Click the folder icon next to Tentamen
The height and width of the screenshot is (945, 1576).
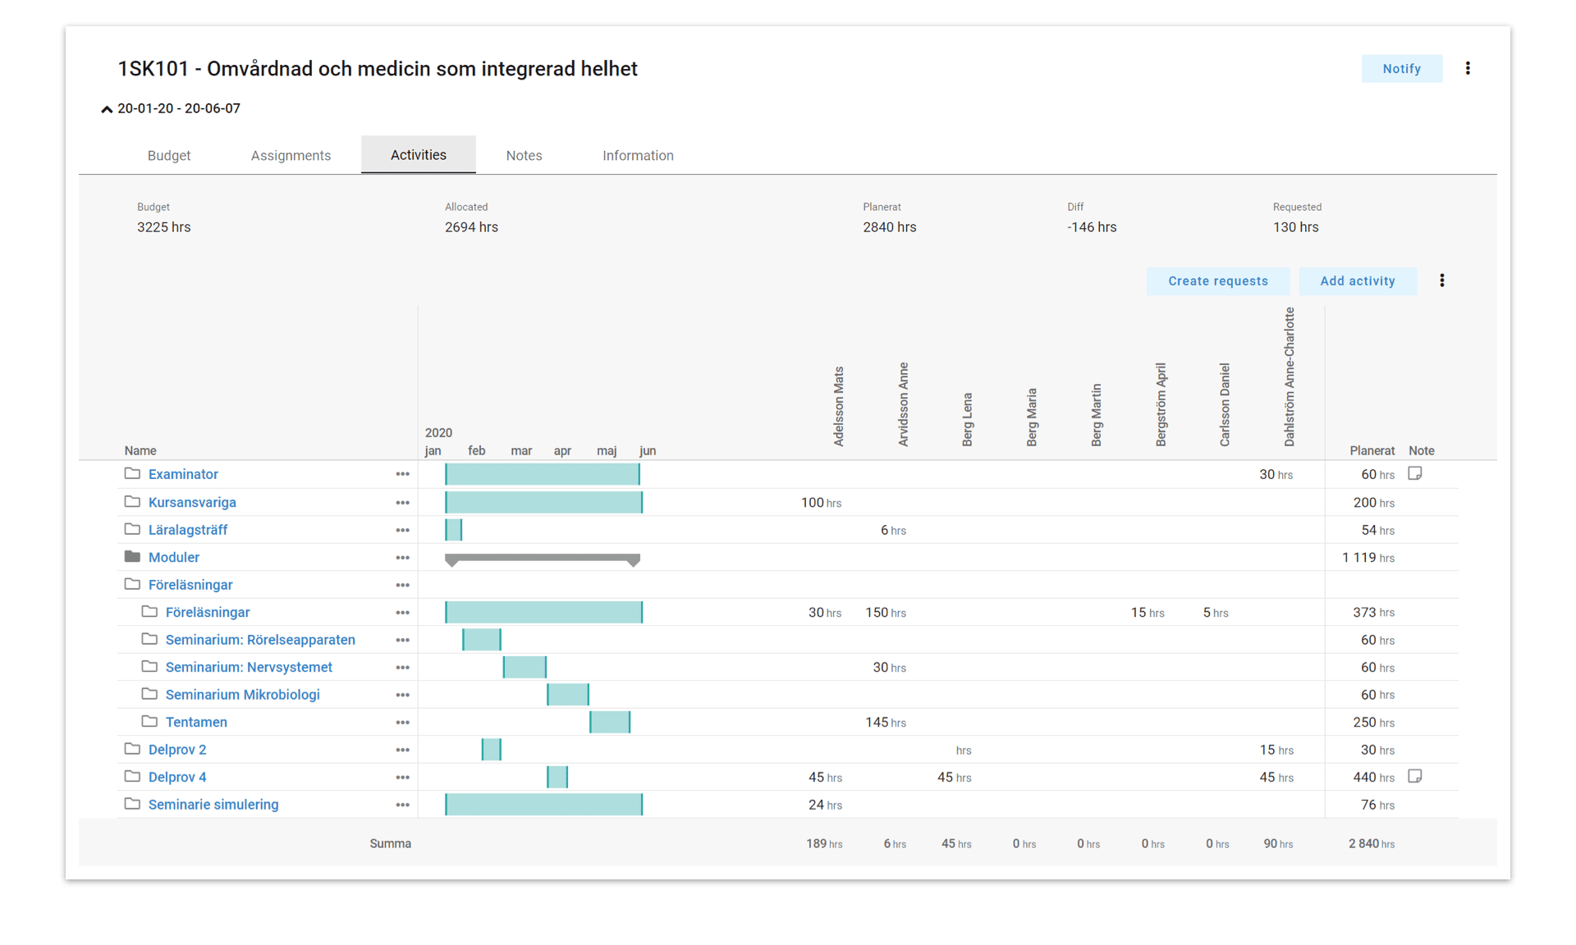point(150,722)
